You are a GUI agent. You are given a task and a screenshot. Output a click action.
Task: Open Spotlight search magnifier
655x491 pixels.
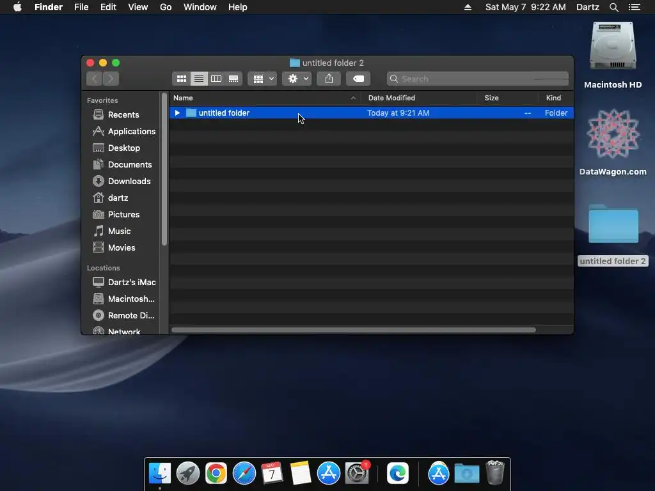613,7
